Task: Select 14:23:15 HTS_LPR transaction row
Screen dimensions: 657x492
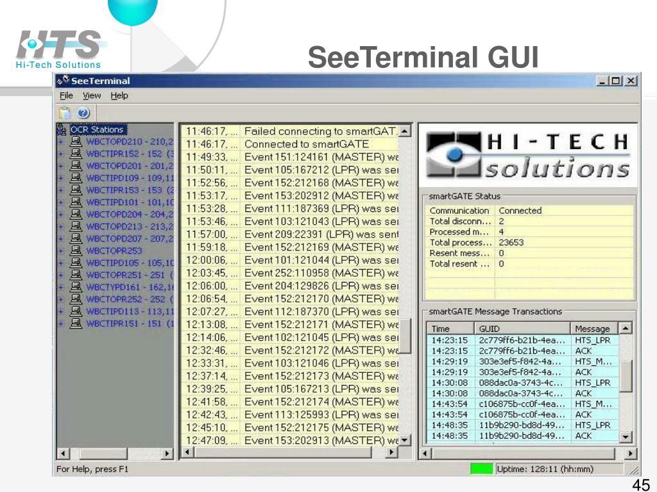Action: [522, 340]
